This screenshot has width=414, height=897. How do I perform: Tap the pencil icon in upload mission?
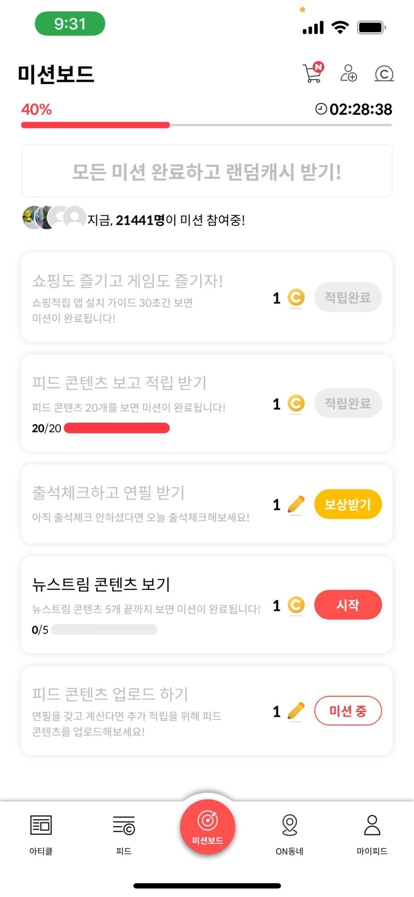point(296,711)
